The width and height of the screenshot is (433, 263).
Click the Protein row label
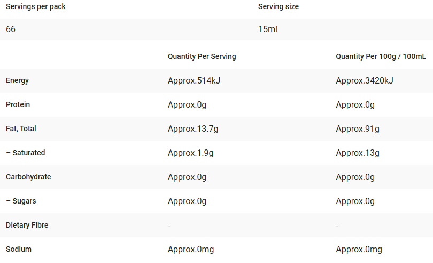coord(18,105)
